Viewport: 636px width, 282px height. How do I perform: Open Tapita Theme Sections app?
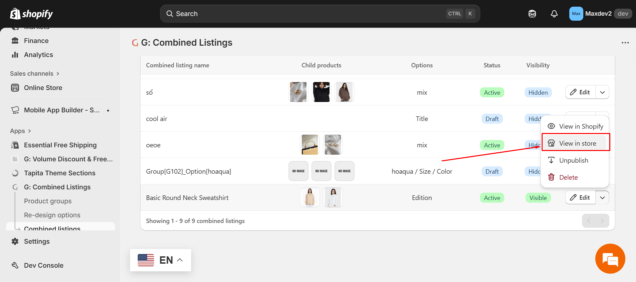click(x=59, y=173)
